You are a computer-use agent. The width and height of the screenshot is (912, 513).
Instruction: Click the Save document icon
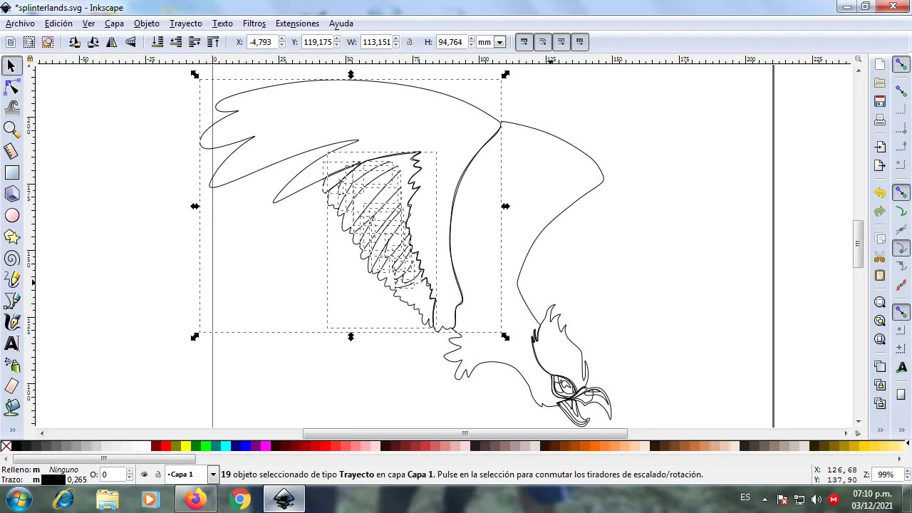(880, 101)
